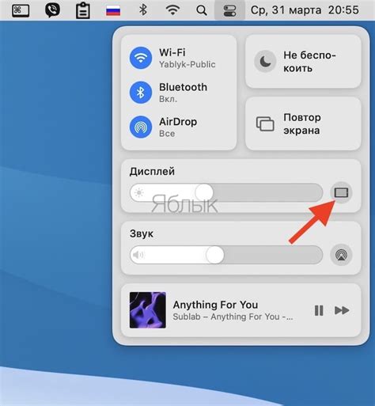Pause the playing track
This screenshot has height=406, width=375.
click(319, 310)
